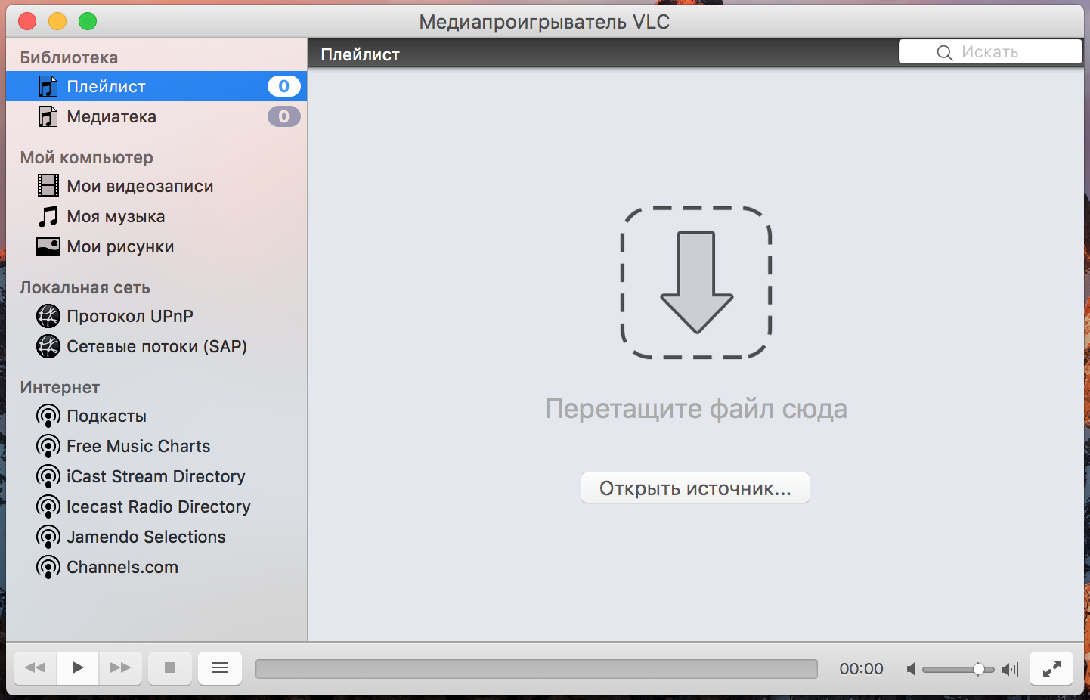Select Моя музыка music note item

click(115, 217)
